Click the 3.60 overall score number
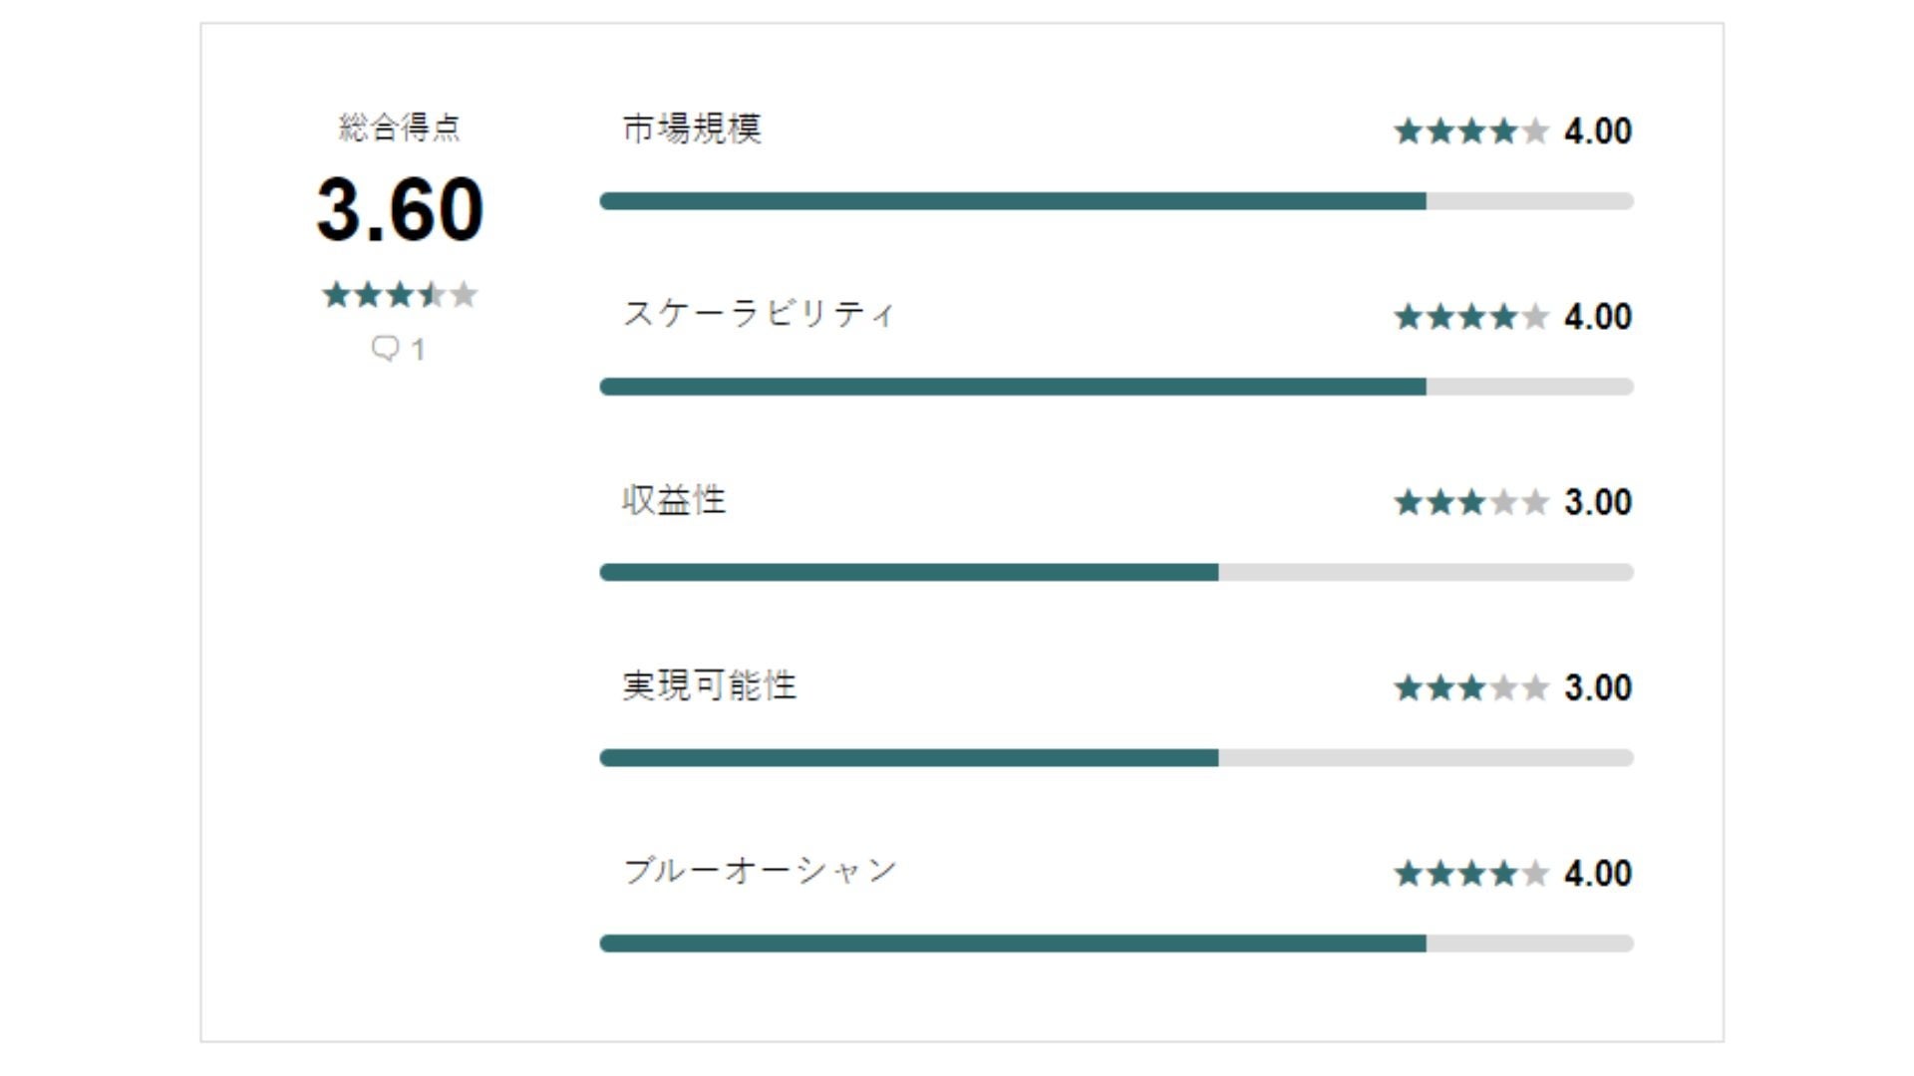The width and height of the screenshot is (1914, 1076). coord(400,210)
